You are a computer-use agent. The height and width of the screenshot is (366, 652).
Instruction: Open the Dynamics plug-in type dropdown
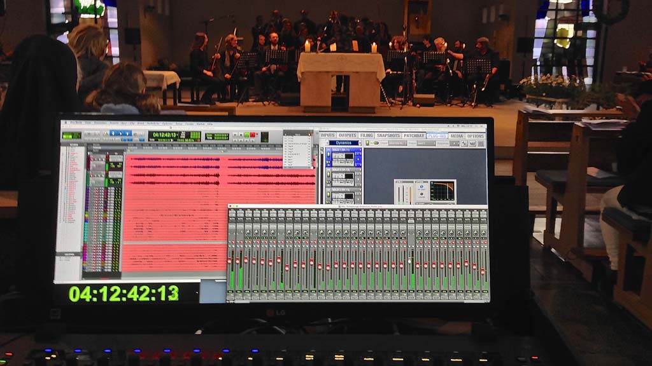click(x=344, y=144)
